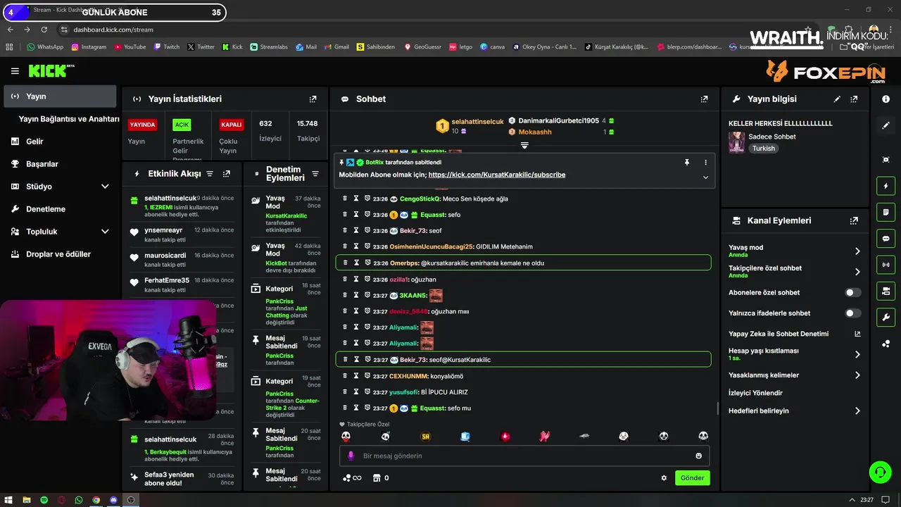This screenshot has height=507, width=901.
Task: Click the Turkish language tag
Action: coord(763,149)
